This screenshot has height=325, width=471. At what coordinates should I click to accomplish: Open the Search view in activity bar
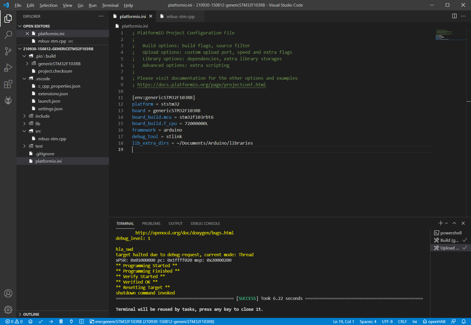pos(8,35)
